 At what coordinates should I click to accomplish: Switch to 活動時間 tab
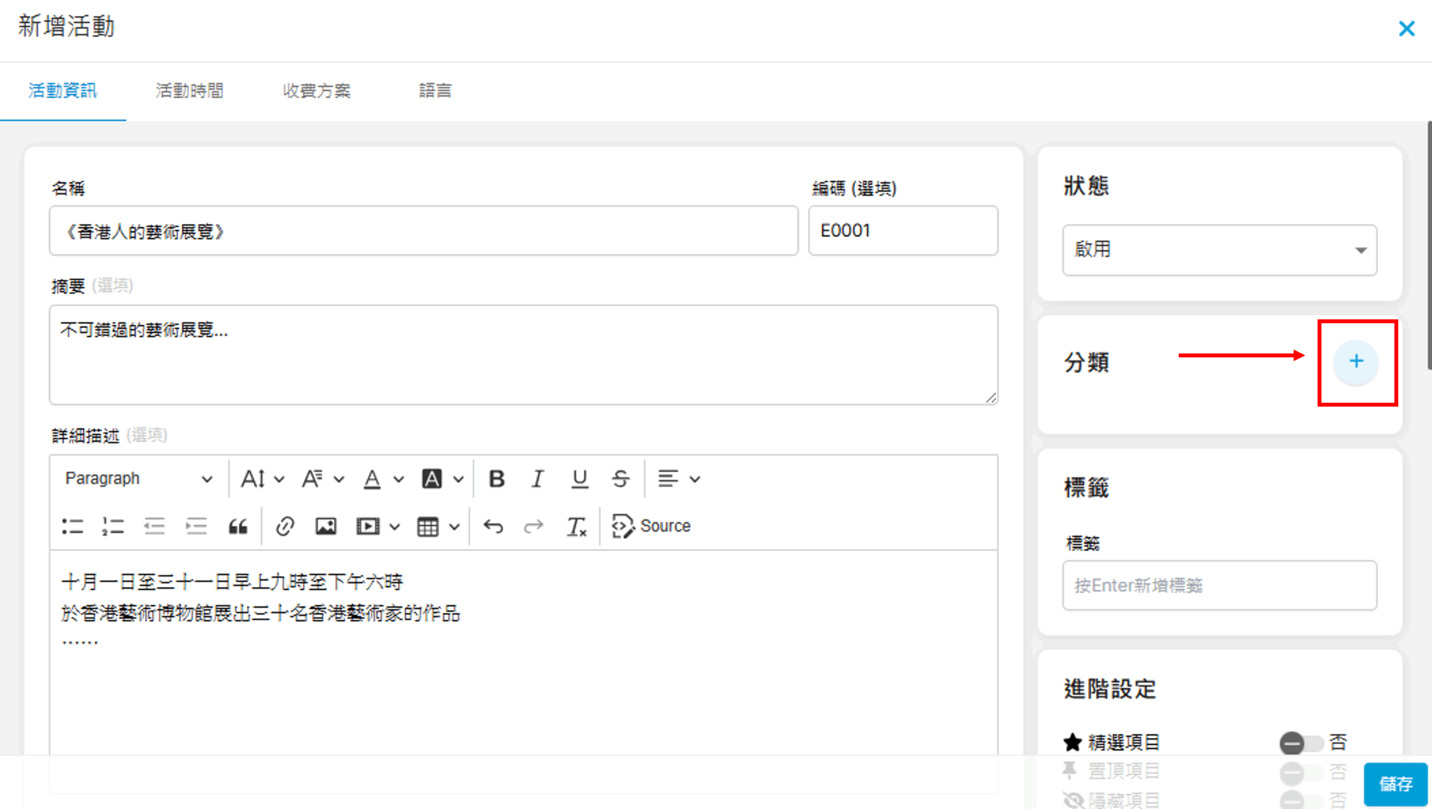point(190,91)
